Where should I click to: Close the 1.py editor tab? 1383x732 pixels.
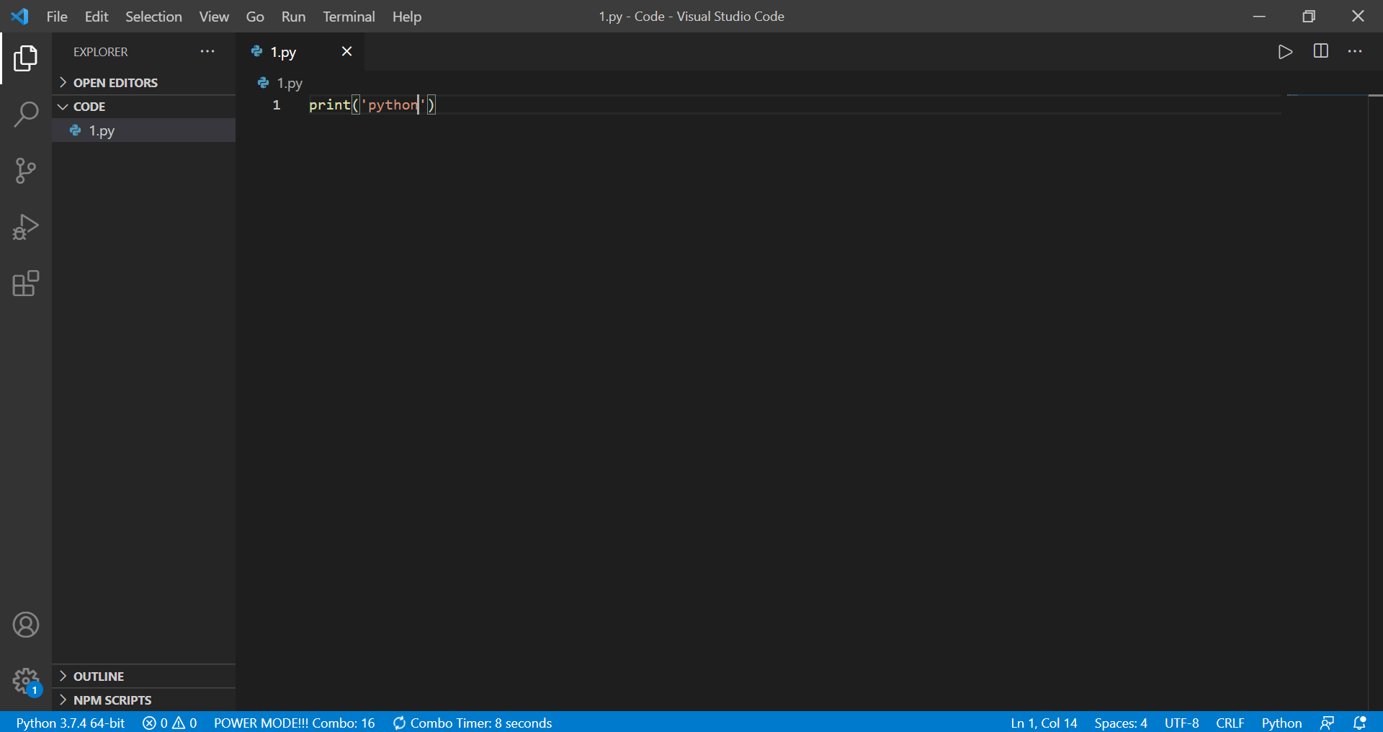point(346,51)
